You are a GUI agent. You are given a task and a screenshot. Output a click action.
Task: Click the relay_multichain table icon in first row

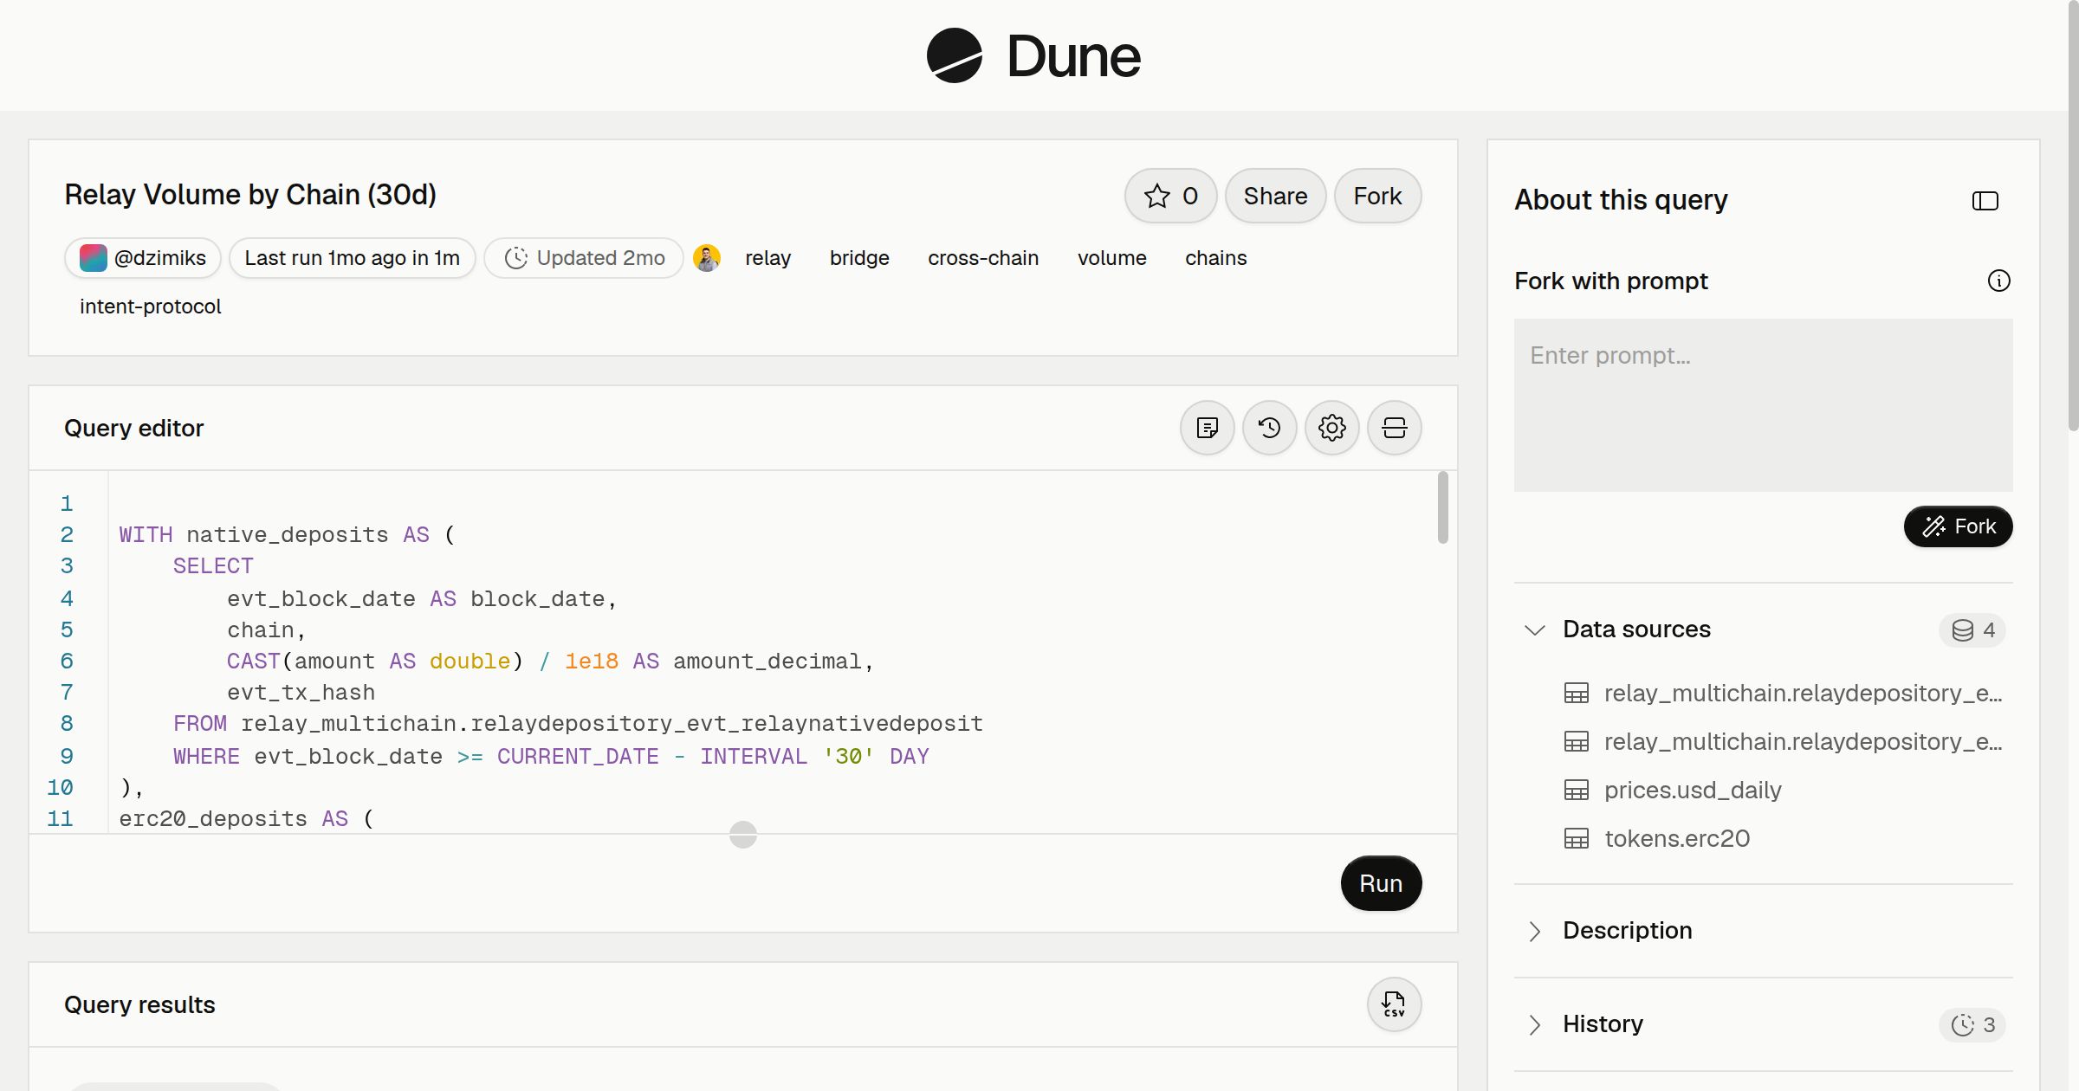tap(1576, 694)
